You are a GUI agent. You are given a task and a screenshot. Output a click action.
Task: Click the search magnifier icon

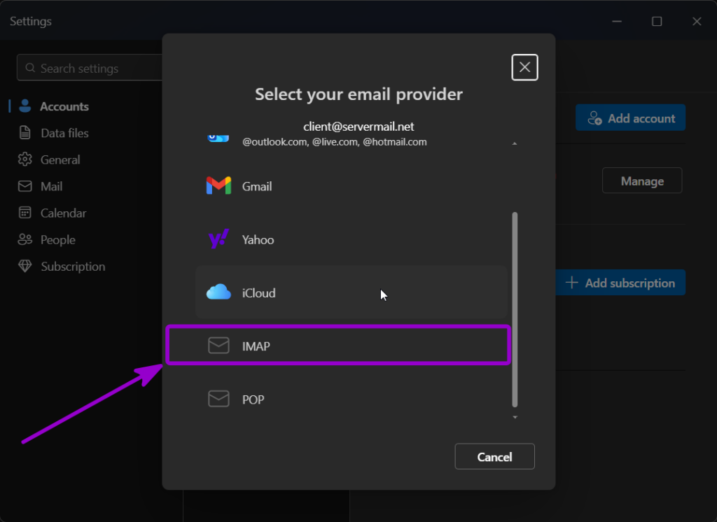pos(30,68)
